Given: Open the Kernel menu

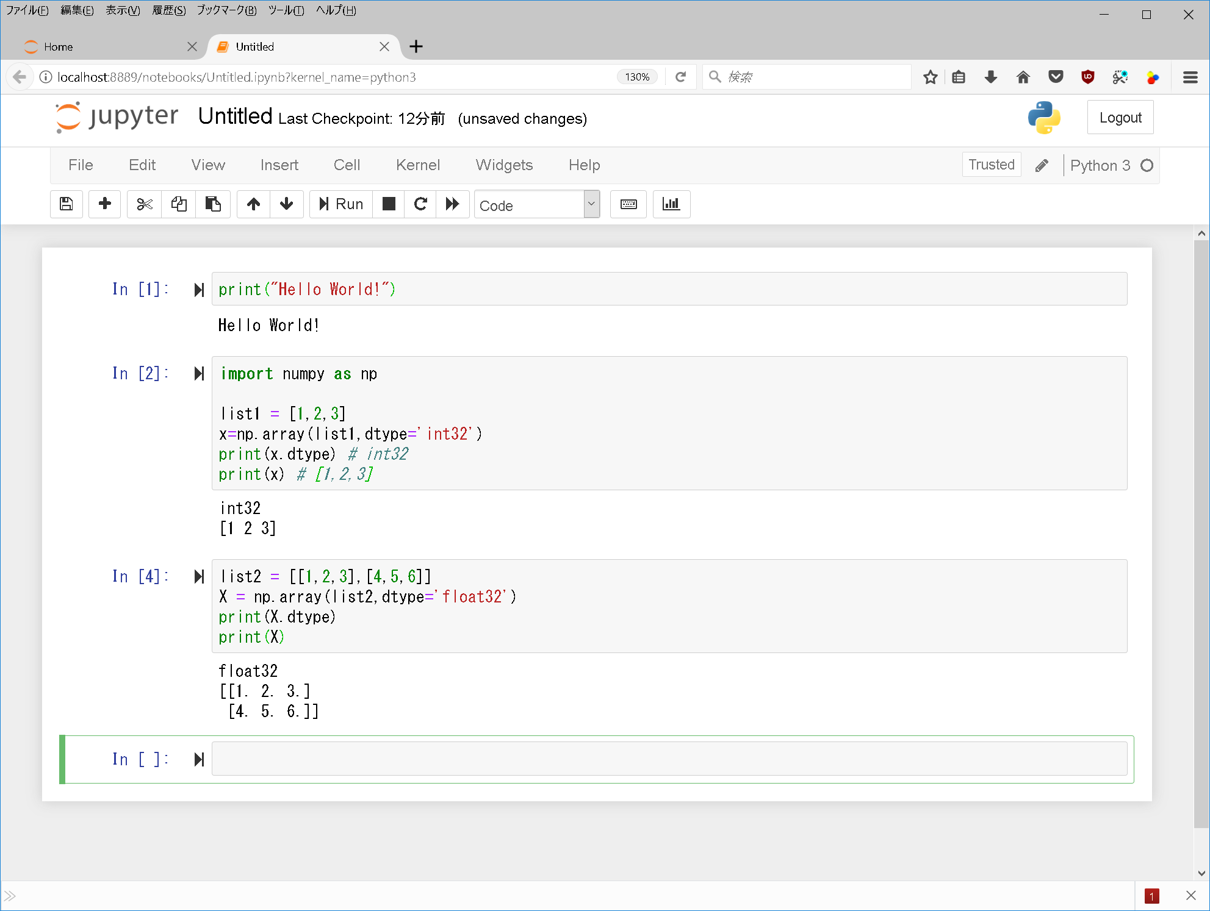Looking at the screenshot, I should click(417, 165).
